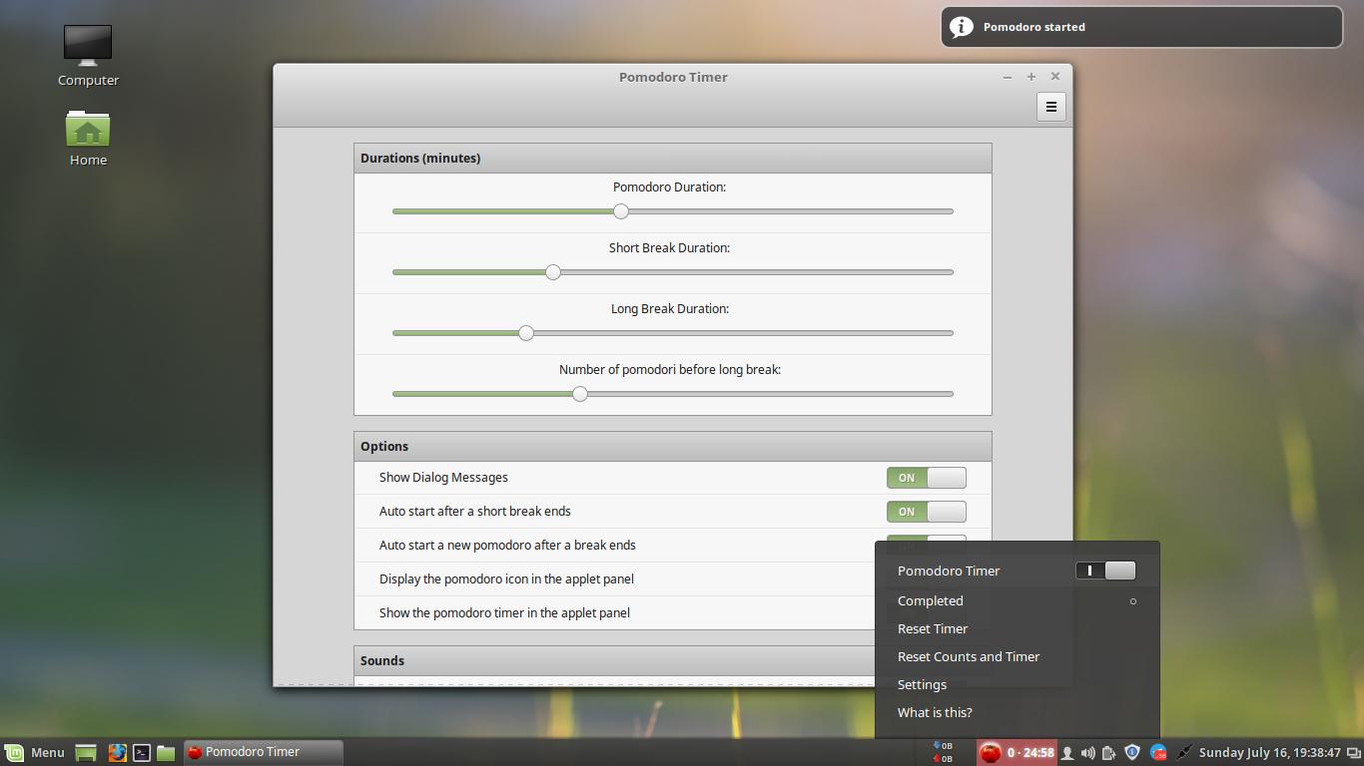1364x766 pixels.
Task: Click the shield icon in the system tray
Action: [x=1132, y=752]
